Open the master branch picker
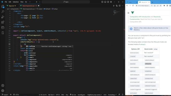 point(5,95)
